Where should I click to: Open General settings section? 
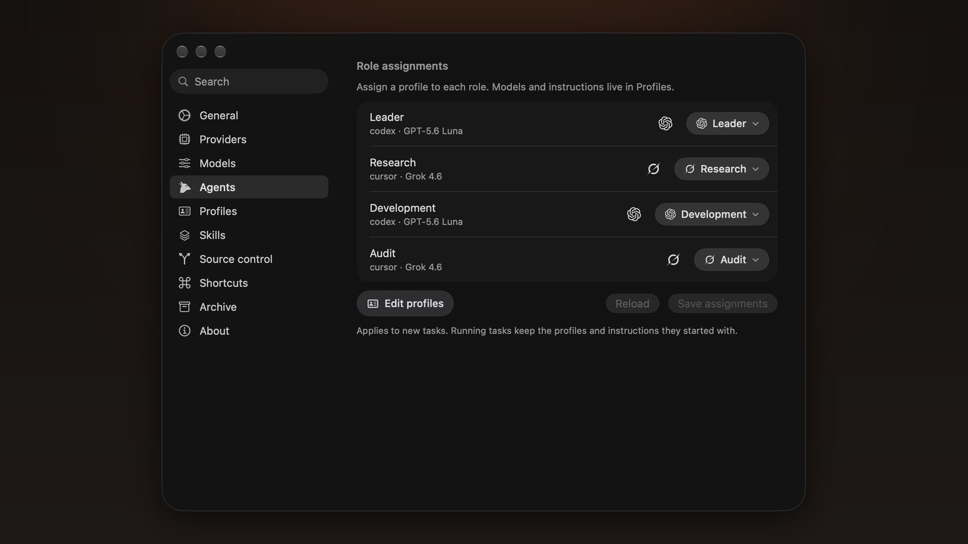[x=249, y=115]
